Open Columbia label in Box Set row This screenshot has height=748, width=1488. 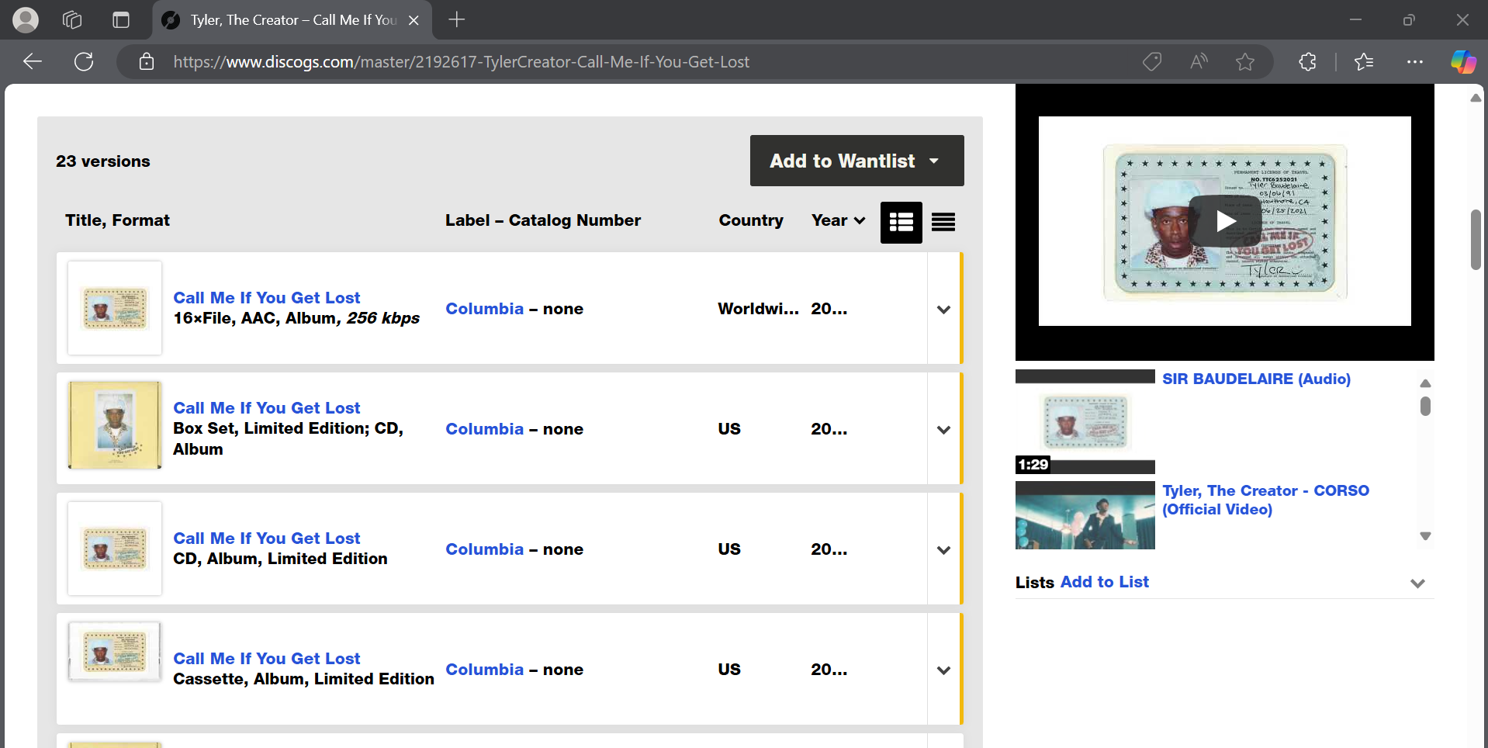click(484, 429)
